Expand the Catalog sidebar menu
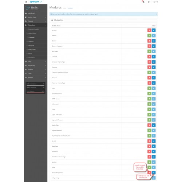 (x=36, y=21)
